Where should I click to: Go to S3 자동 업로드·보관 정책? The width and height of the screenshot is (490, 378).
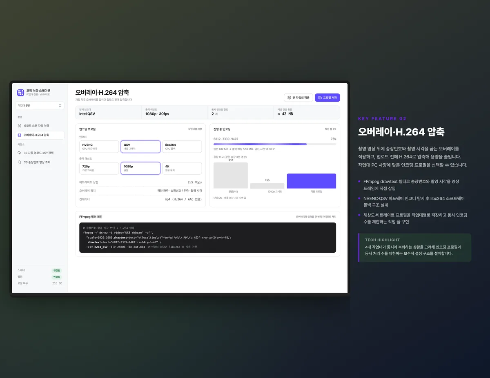(40, 153)
